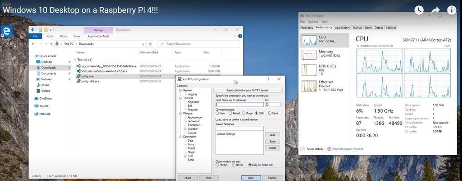Select the VSCodeUserSetup file icon

[x=78, y=71]
